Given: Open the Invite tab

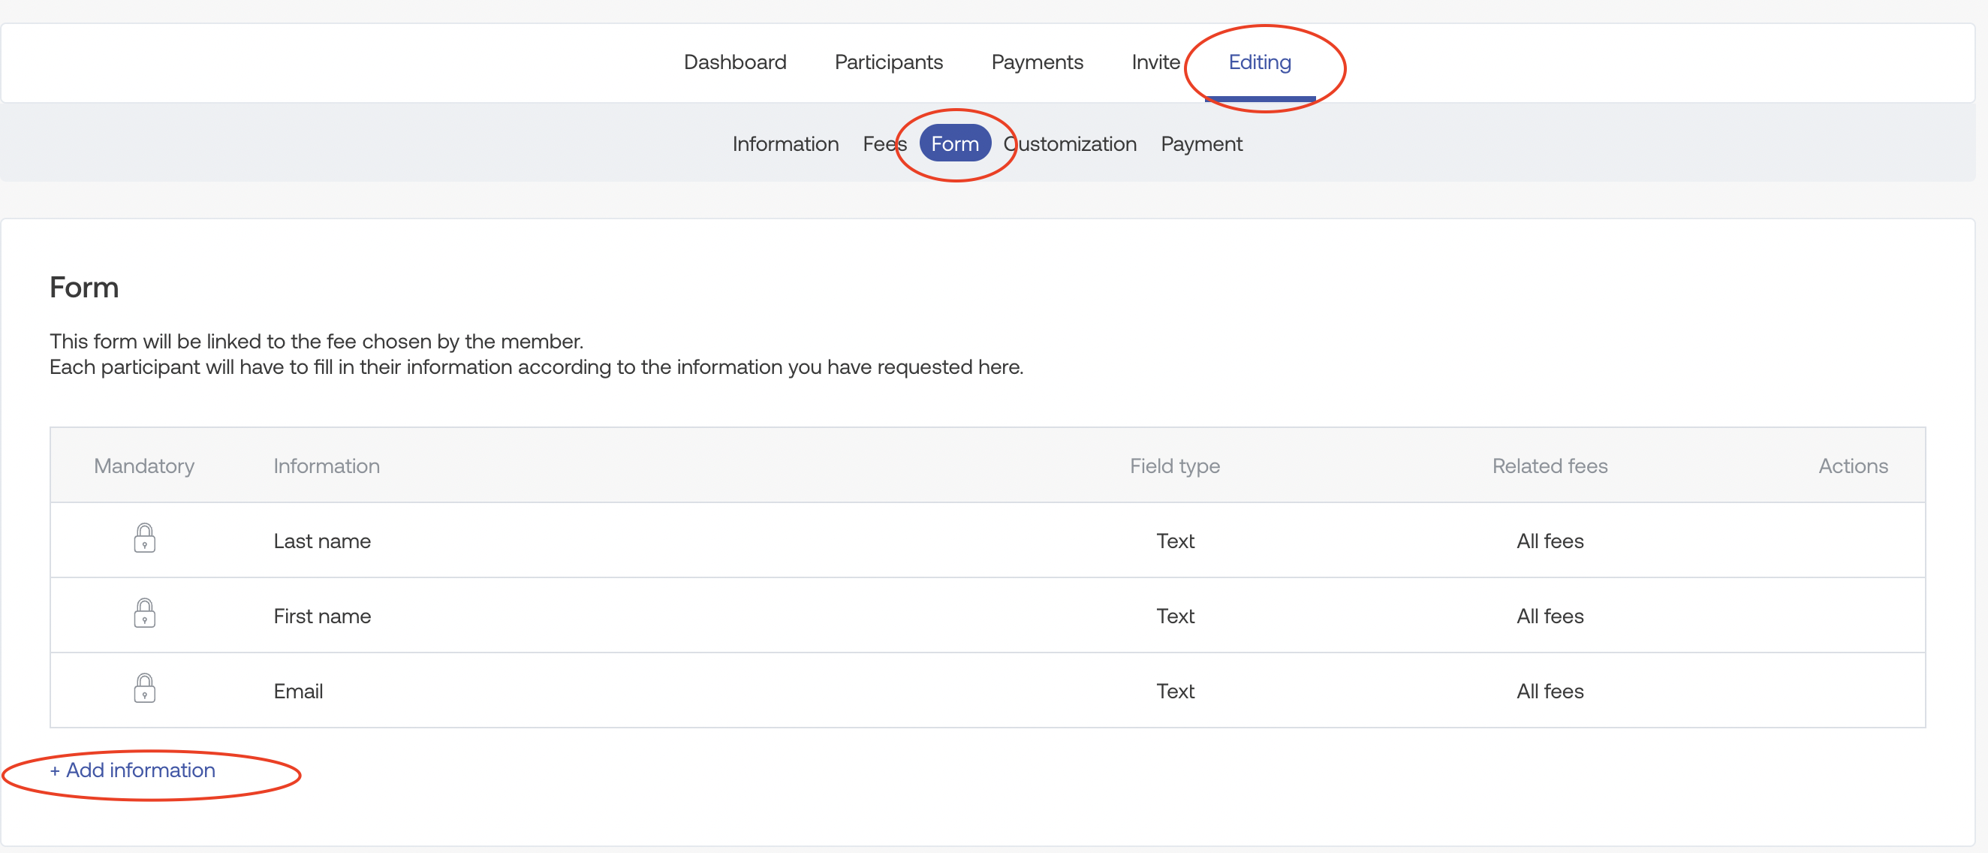Looking at the screenshot, I should (1155, 62).
